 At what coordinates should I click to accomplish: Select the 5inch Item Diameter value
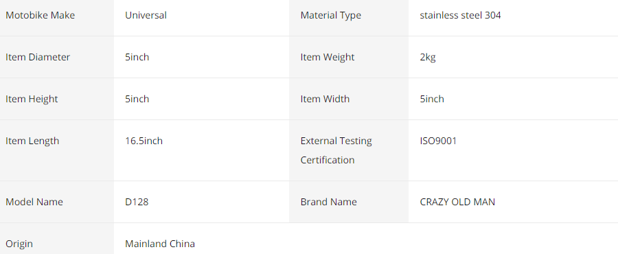(x=137, y=57)
